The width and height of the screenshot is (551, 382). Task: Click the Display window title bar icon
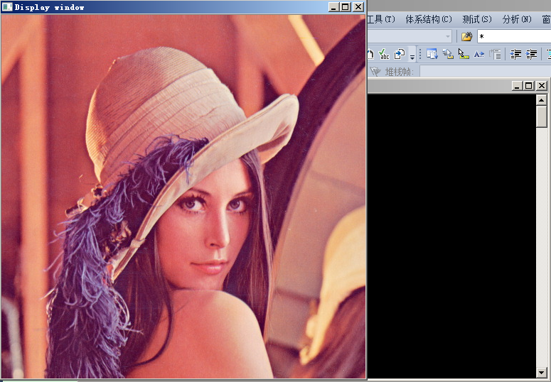(x=7, y=7)
